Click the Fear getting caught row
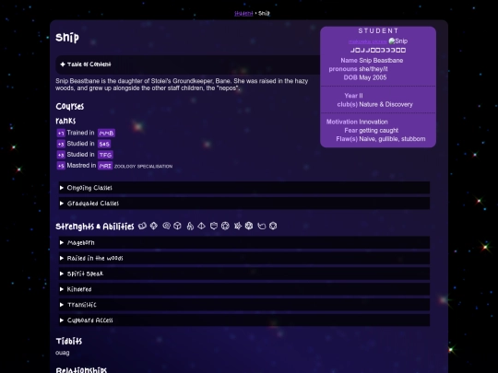 click(x=372, y=131)
